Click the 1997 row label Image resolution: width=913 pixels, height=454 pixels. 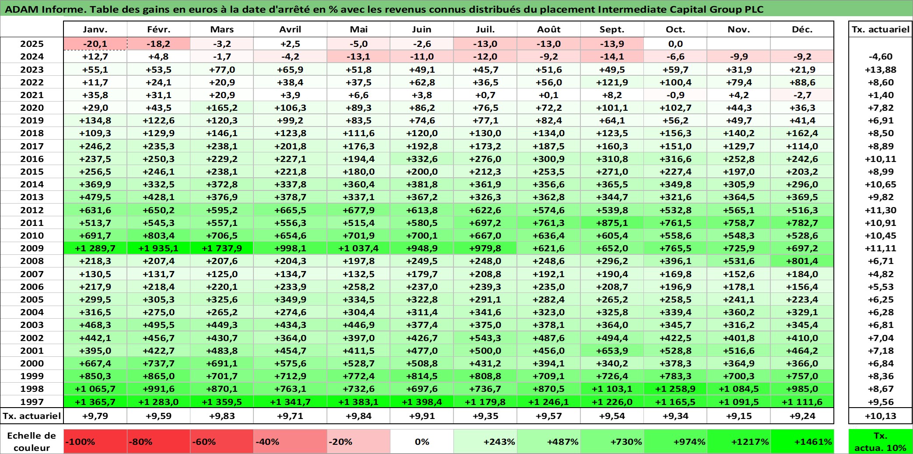pyautogui.click(x=32, y=401)
